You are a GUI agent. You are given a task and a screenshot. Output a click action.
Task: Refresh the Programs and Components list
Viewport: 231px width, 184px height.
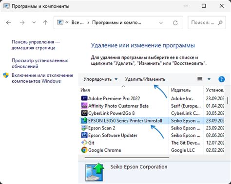click(175, 23)
